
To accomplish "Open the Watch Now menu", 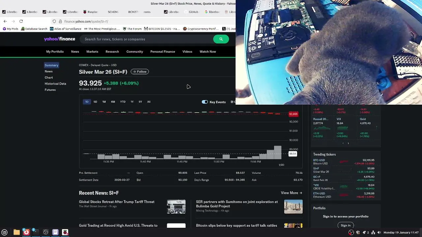I will (x=208, y=52).
